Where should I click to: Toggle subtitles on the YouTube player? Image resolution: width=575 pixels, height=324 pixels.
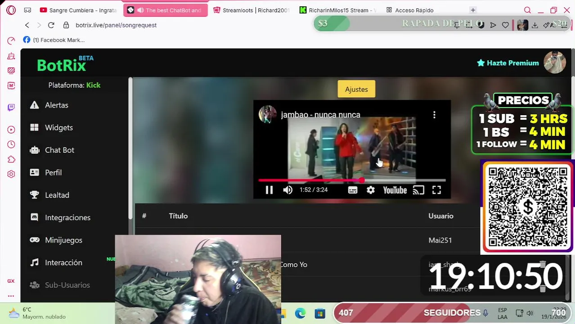tap(353, 190)
